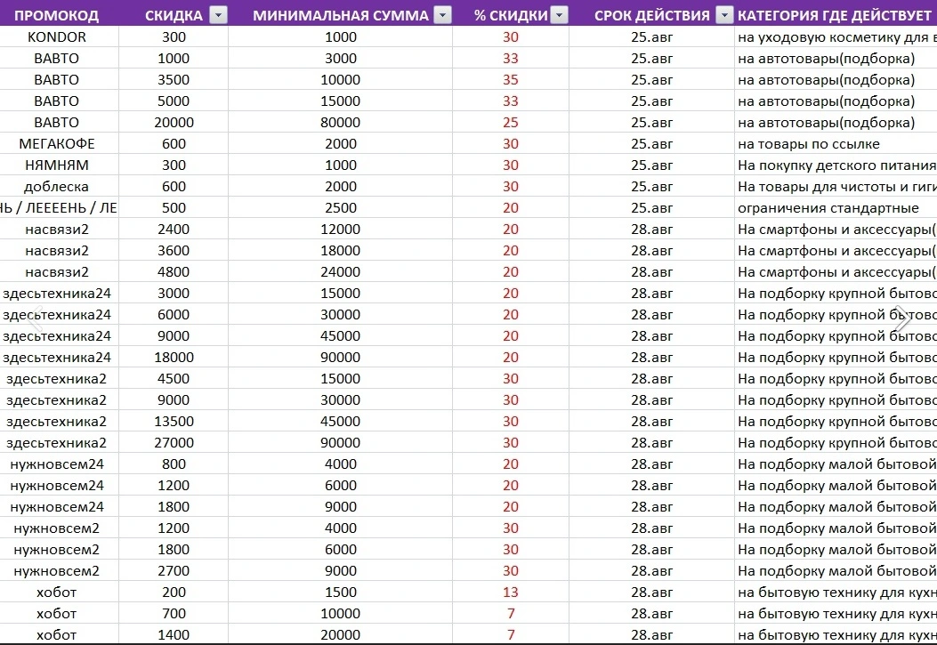Image resolution: width=937 pixels, height=645 pixels.
Task: Click the доблеска promo code cell
Action: (x=57, y=187)
